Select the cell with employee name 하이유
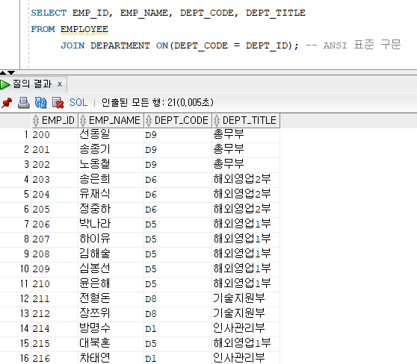The width and height of the screenshot is (417, 364). coord(111,239)
